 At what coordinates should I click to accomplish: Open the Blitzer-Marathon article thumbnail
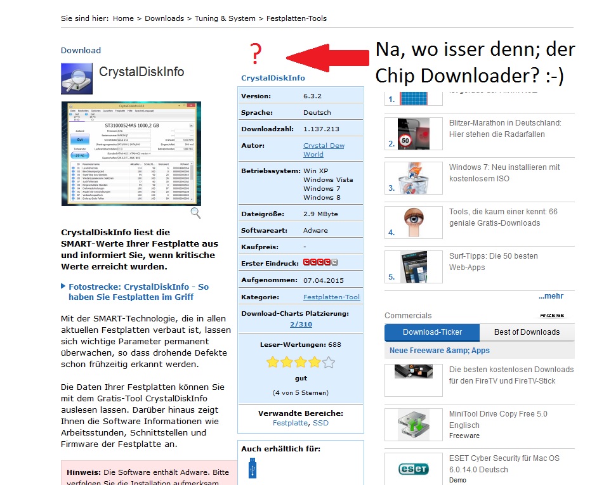click(x=414, y=134)
